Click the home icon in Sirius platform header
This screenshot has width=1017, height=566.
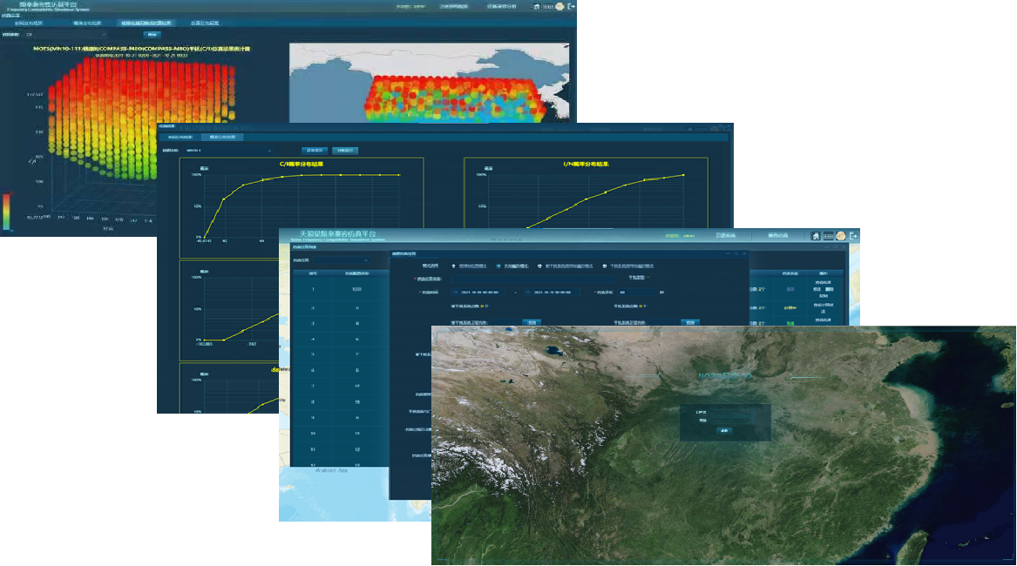815,236
